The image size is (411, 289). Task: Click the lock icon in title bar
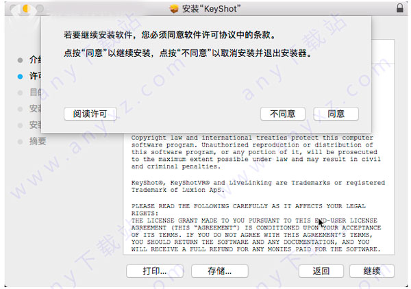coord(400,8)
